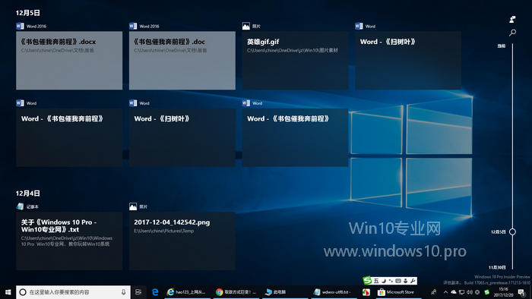
Task: Open the wrench tools icon on IME bar
Action: point(413,281)
